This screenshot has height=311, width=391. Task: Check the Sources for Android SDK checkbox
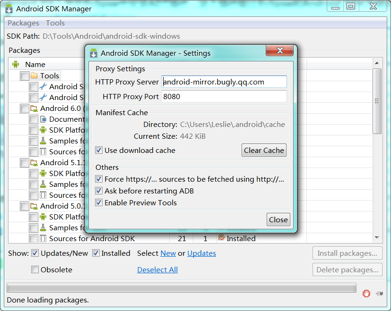tap(34, 238)
